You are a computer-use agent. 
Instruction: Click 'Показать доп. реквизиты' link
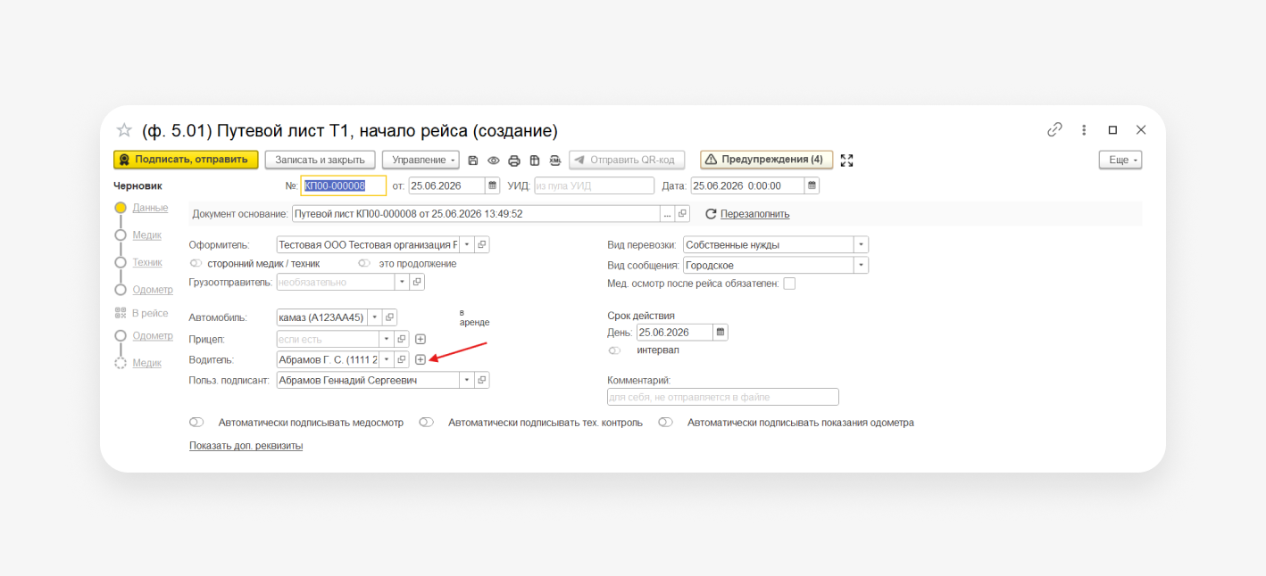pyautogui.click(x=246, y=446)
